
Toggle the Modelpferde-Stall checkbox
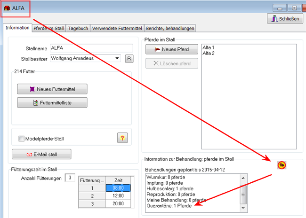(x=21, y=139)
